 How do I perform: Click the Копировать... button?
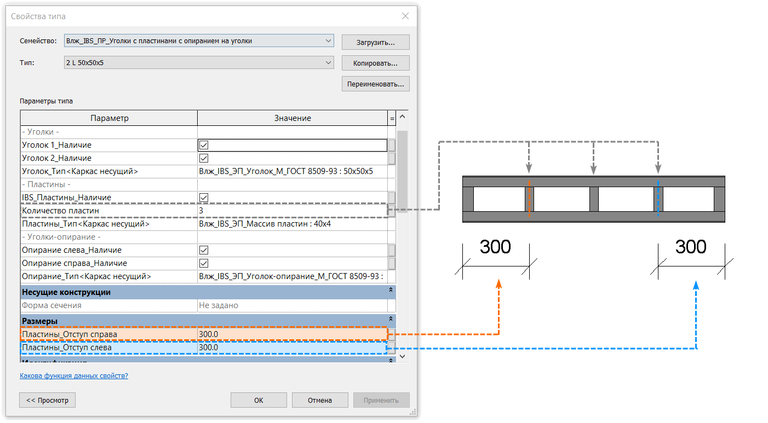click(x=375, y=63)
